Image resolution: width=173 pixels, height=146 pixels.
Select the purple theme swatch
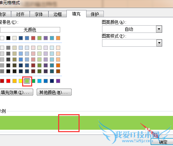(46, 38)
